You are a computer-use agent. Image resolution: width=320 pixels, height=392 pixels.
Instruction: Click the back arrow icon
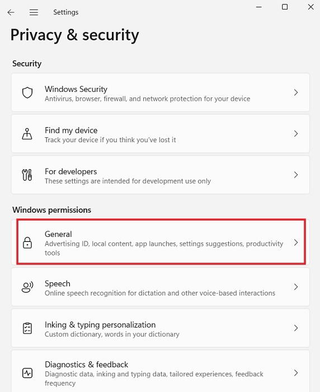tap(11, 12)
